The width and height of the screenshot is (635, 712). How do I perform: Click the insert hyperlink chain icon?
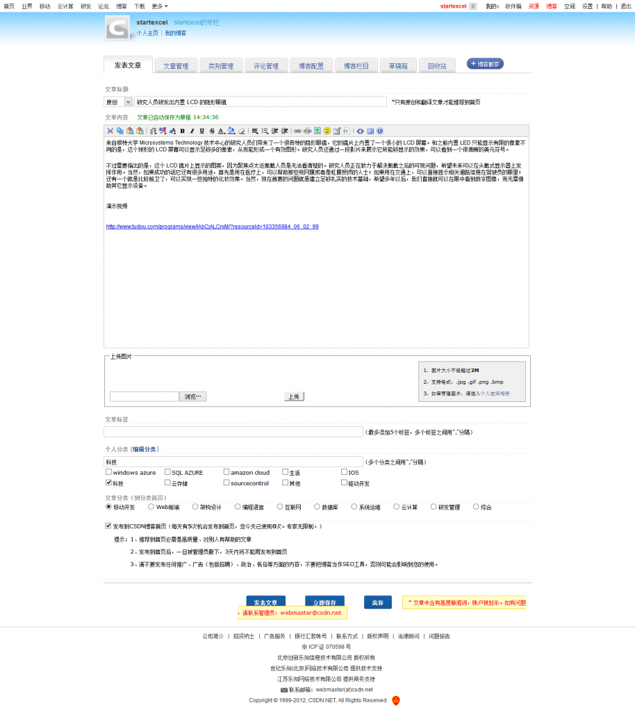(x=297, y=131)
